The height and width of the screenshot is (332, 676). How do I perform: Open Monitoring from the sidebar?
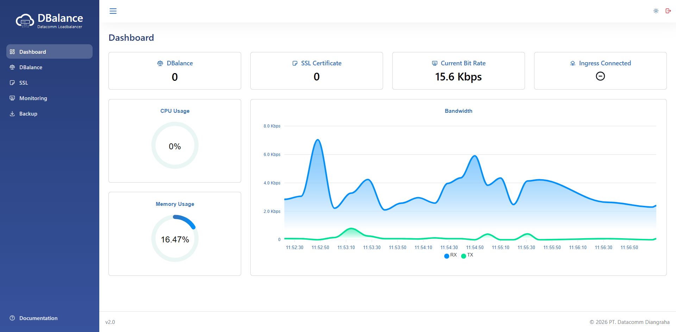pos(33,98)
